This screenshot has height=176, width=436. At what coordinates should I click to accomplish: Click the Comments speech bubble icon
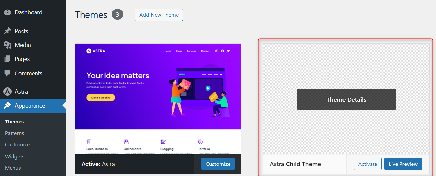click(x=7, y=73)
